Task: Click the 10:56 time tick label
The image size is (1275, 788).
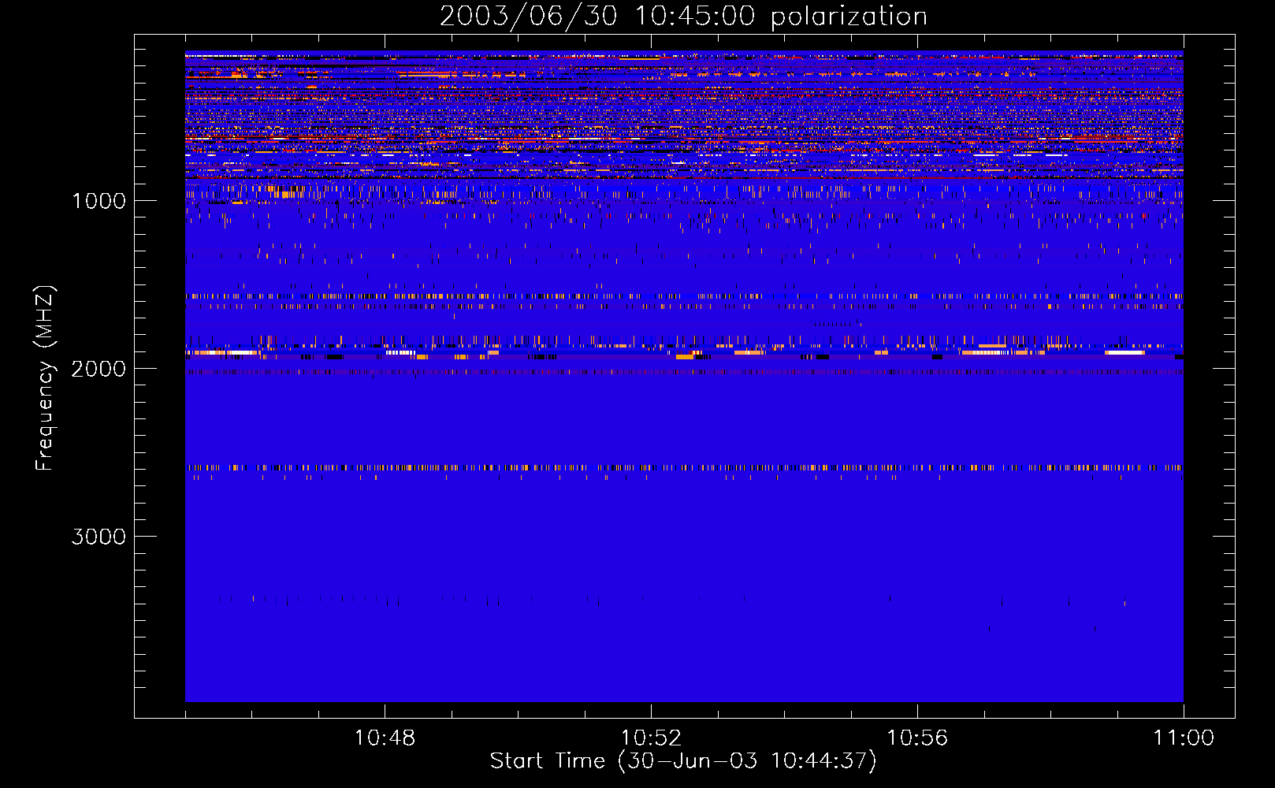Action: (x=917, y=738)
